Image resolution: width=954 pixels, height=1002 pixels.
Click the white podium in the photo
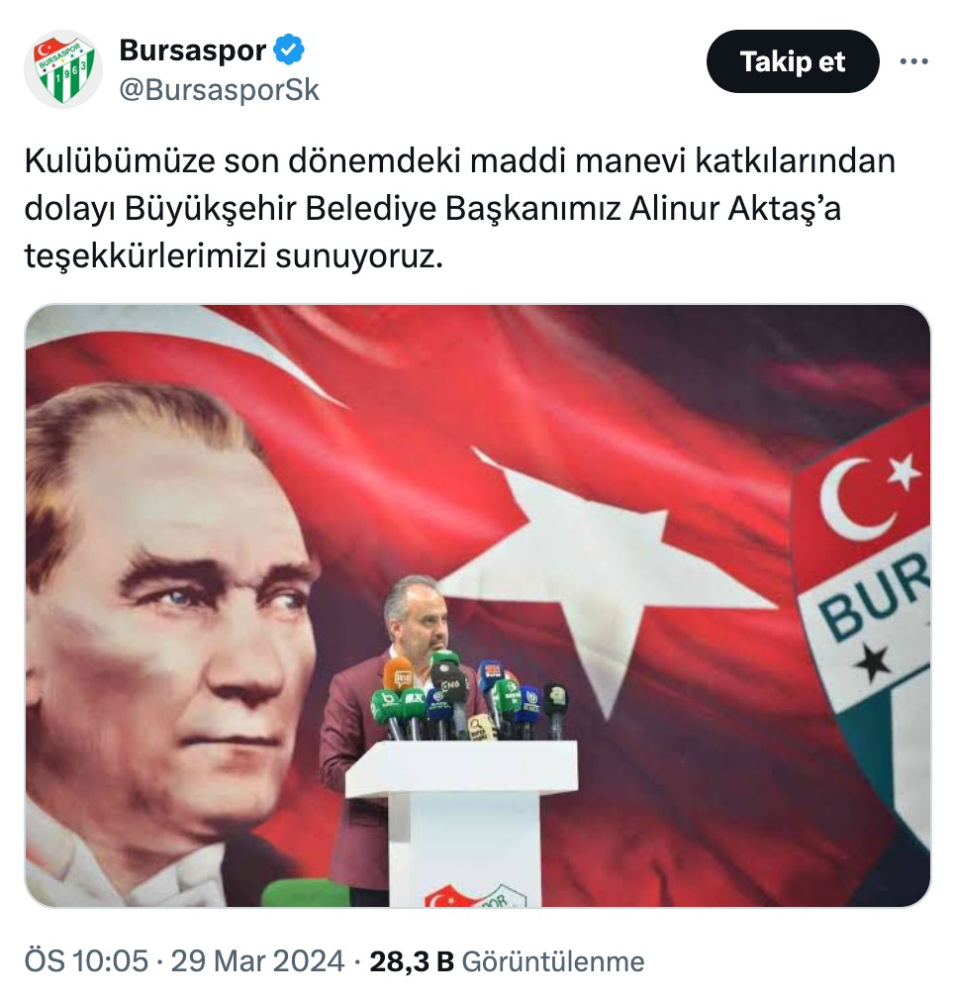(x=461, y=823)
